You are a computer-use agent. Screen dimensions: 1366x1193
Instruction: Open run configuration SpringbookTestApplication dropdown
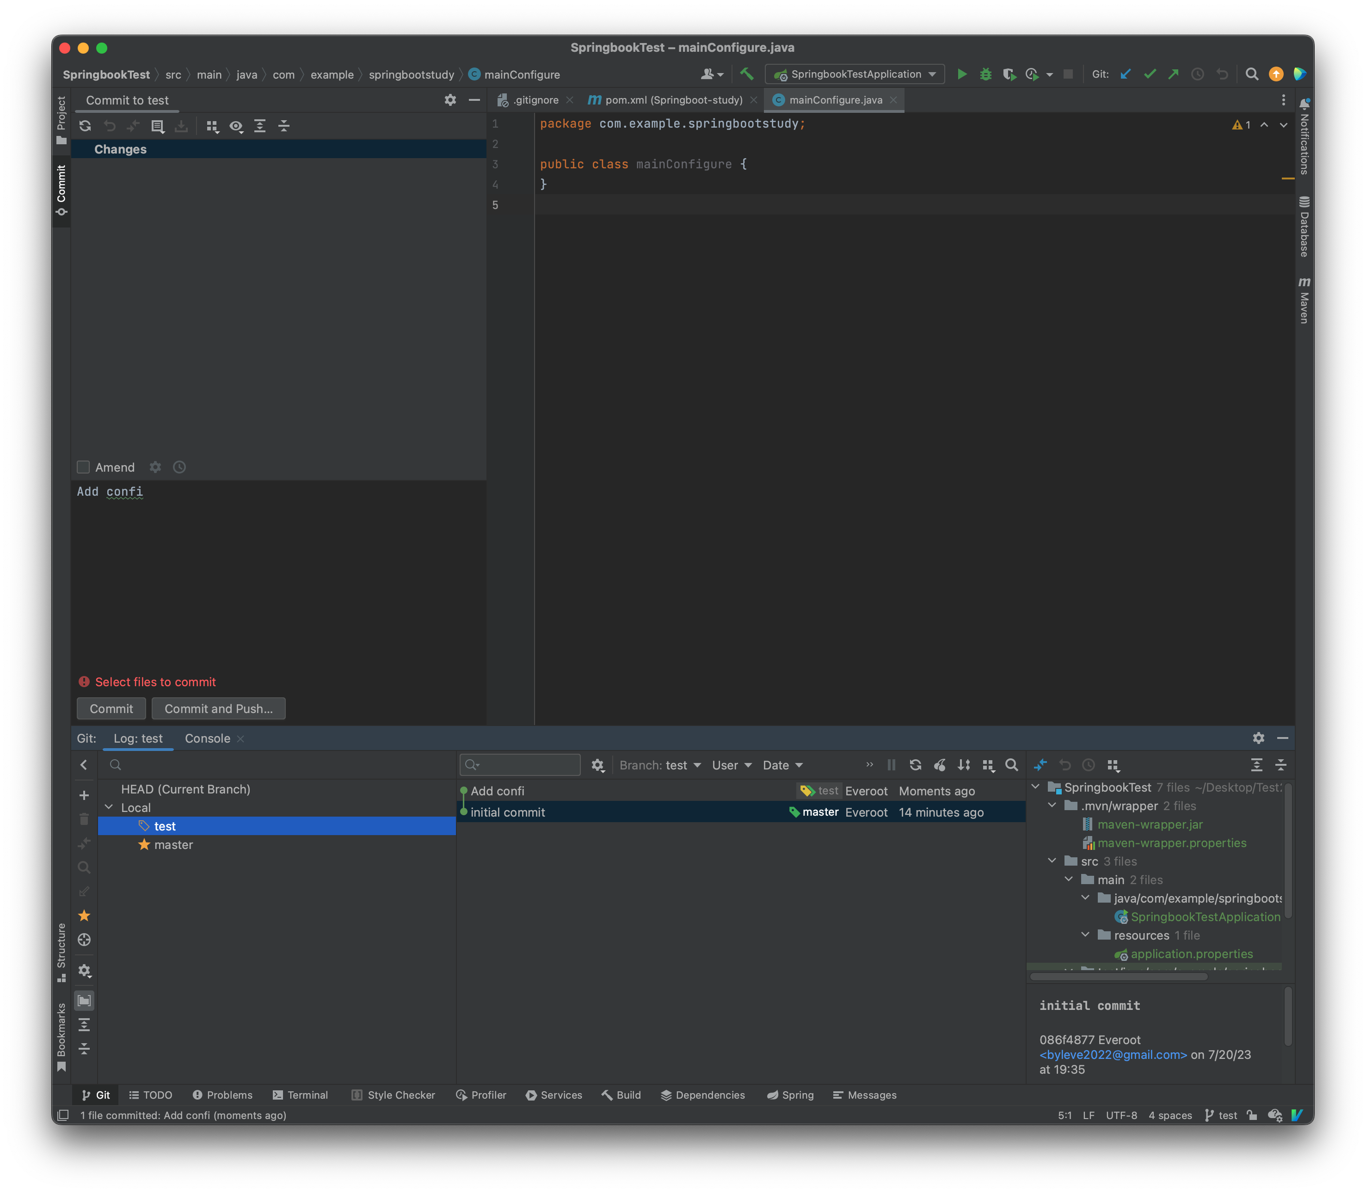pyautogui.click(x=855, y=74)
